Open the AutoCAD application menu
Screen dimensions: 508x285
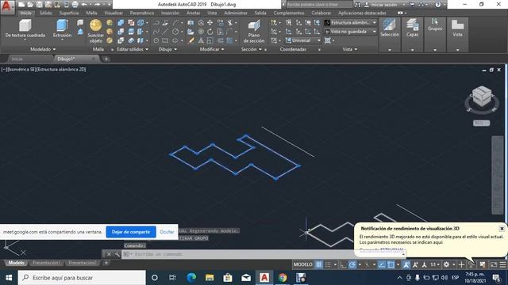click(7, 6)
